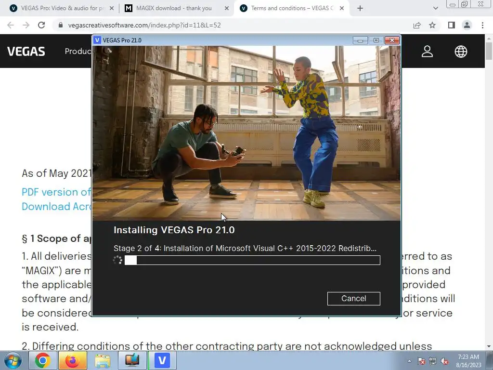Image resolution: width=493 pixels, height=370 pixels.
Task: Go back to the previous page
Action: [x=11, y=25]
